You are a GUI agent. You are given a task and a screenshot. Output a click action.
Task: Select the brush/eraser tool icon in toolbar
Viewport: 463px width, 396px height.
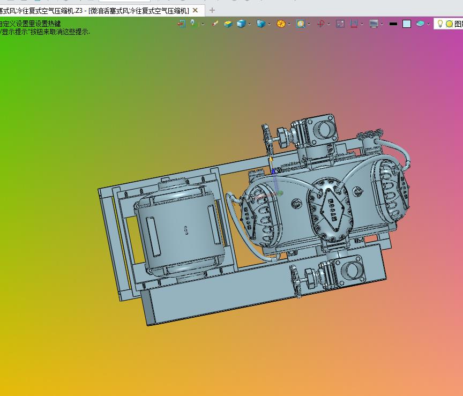tap(215, 24)
